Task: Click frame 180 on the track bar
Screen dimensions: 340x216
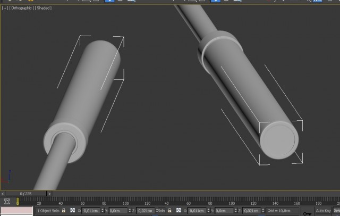Action: tap(319, 203)
